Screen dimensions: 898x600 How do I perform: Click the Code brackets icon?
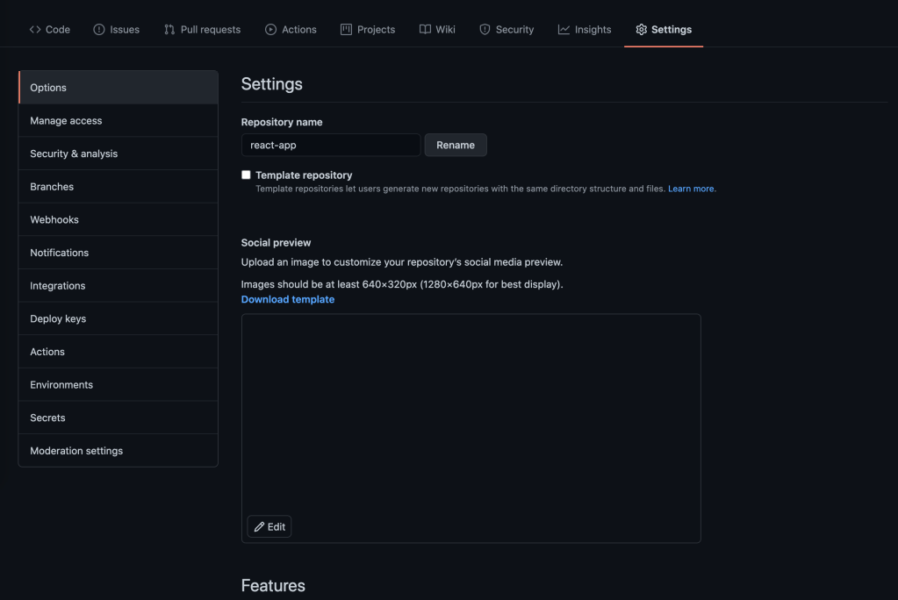(x=35, y=30)
